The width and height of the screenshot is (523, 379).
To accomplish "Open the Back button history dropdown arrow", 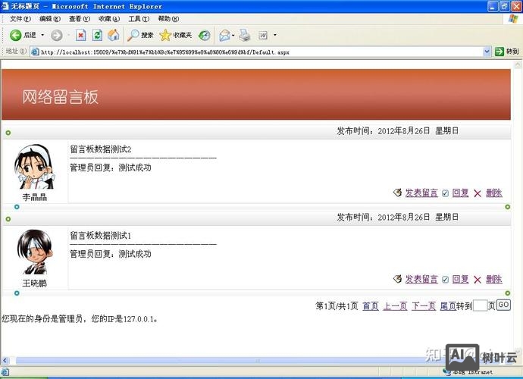I will 42,35.
